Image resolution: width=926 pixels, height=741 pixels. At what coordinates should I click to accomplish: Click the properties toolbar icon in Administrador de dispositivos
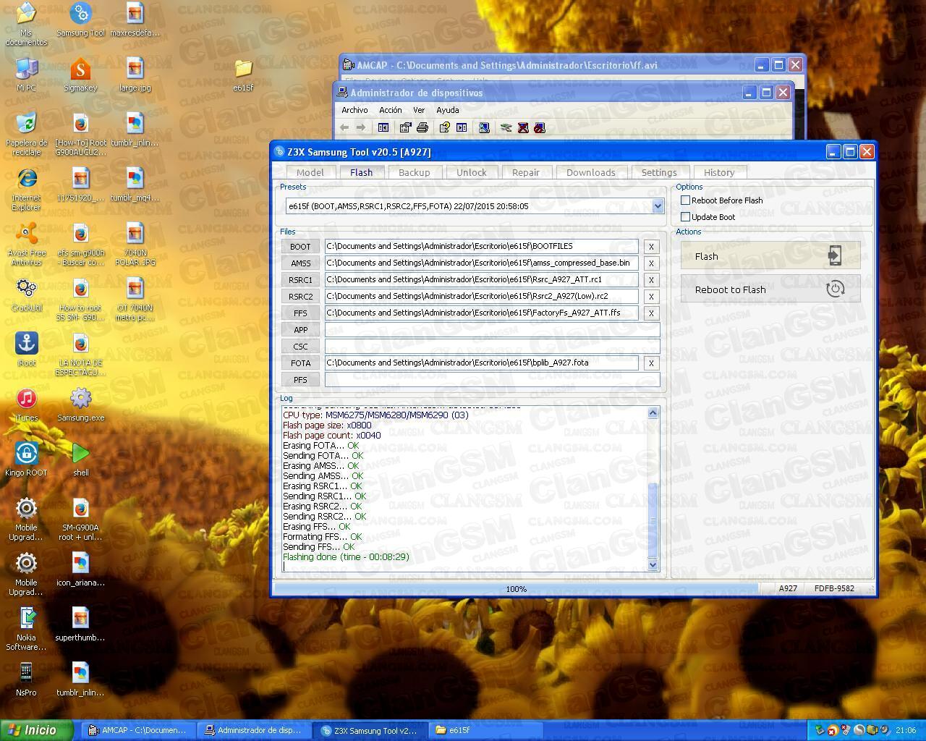[405, 127]
